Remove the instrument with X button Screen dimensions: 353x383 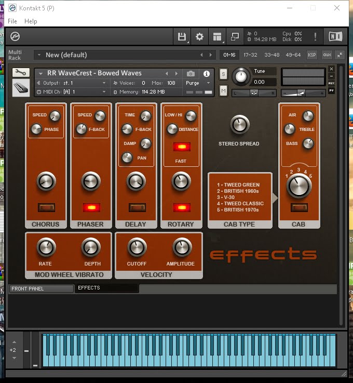pyautogui.click(x=331, y=69)
